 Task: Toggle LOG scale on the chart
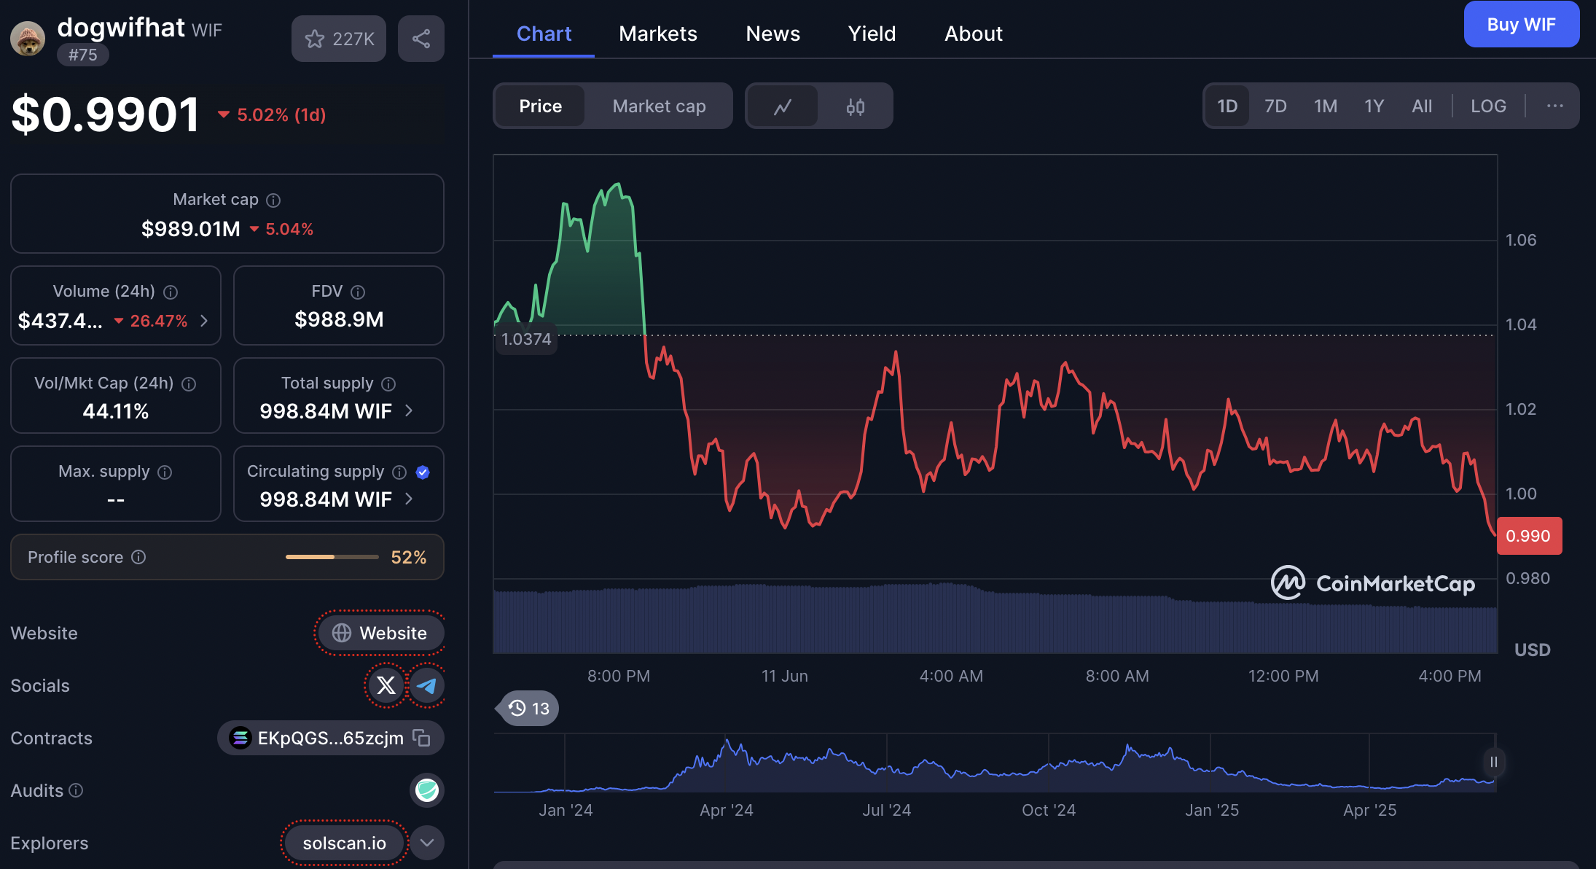tap(1488, 106)
